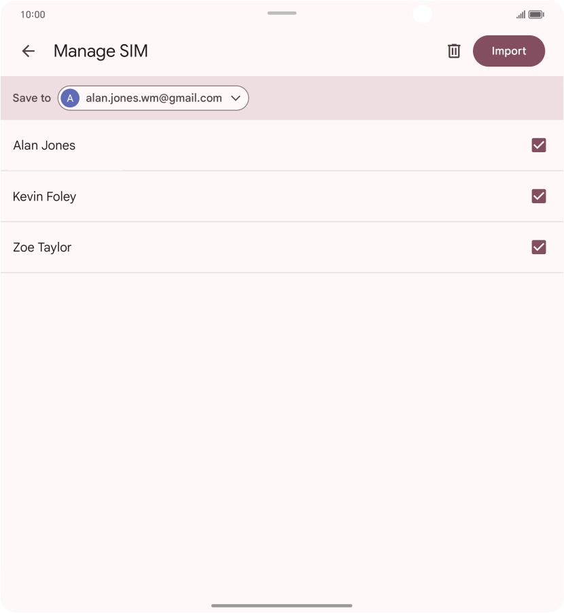
Task: Select the trash delete icon
Action: 454,51
